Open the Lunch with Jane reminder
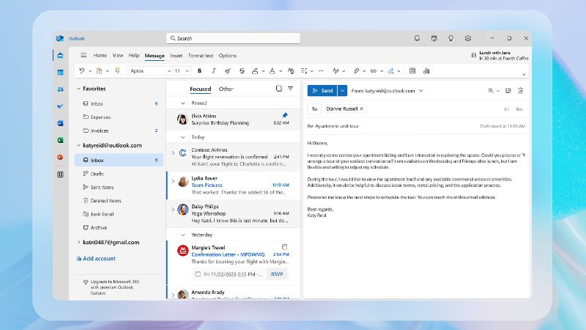Image resolution: width=586 pixels, height=330 pixels. pos(500,56)
